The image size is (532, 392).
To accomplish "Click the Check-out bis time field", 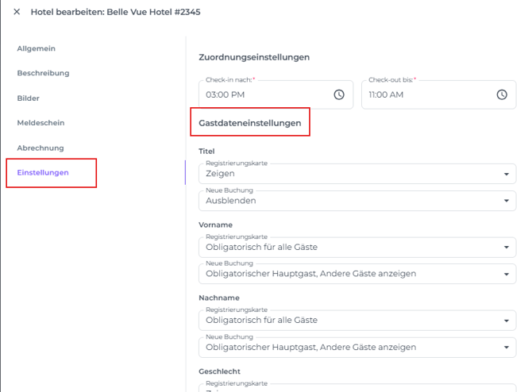I will point(429,94).
